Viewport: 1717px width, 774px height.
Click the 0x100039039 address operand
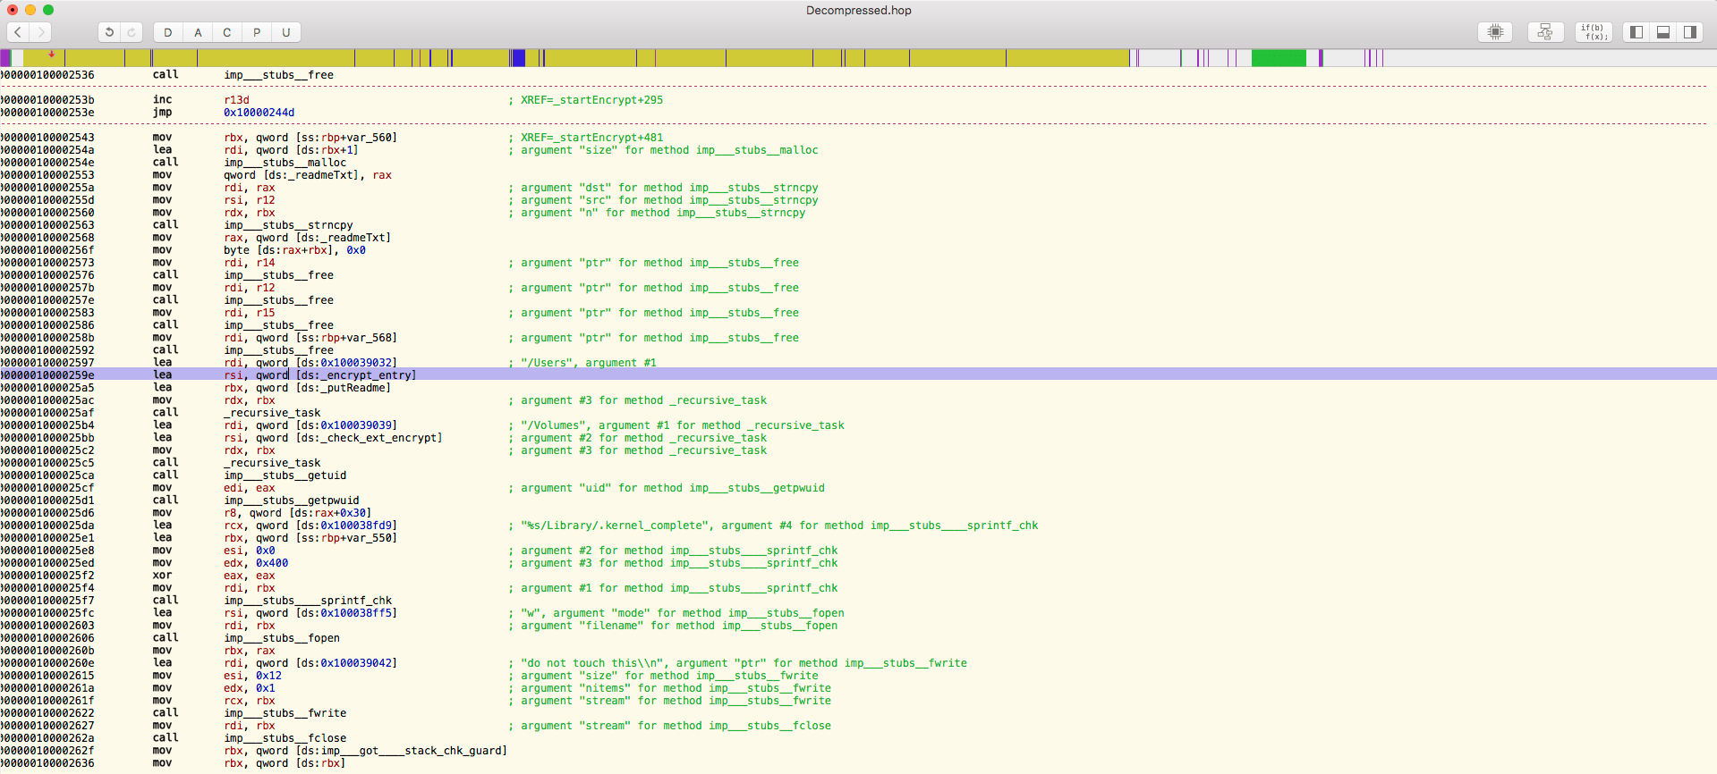click(355, 425)
